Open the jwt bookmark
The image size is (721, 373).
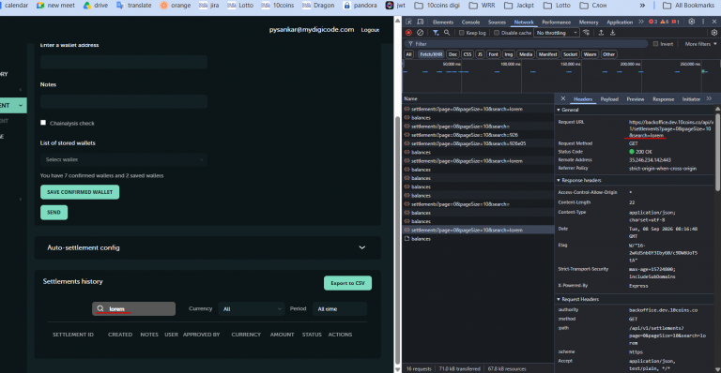[395, 6]
